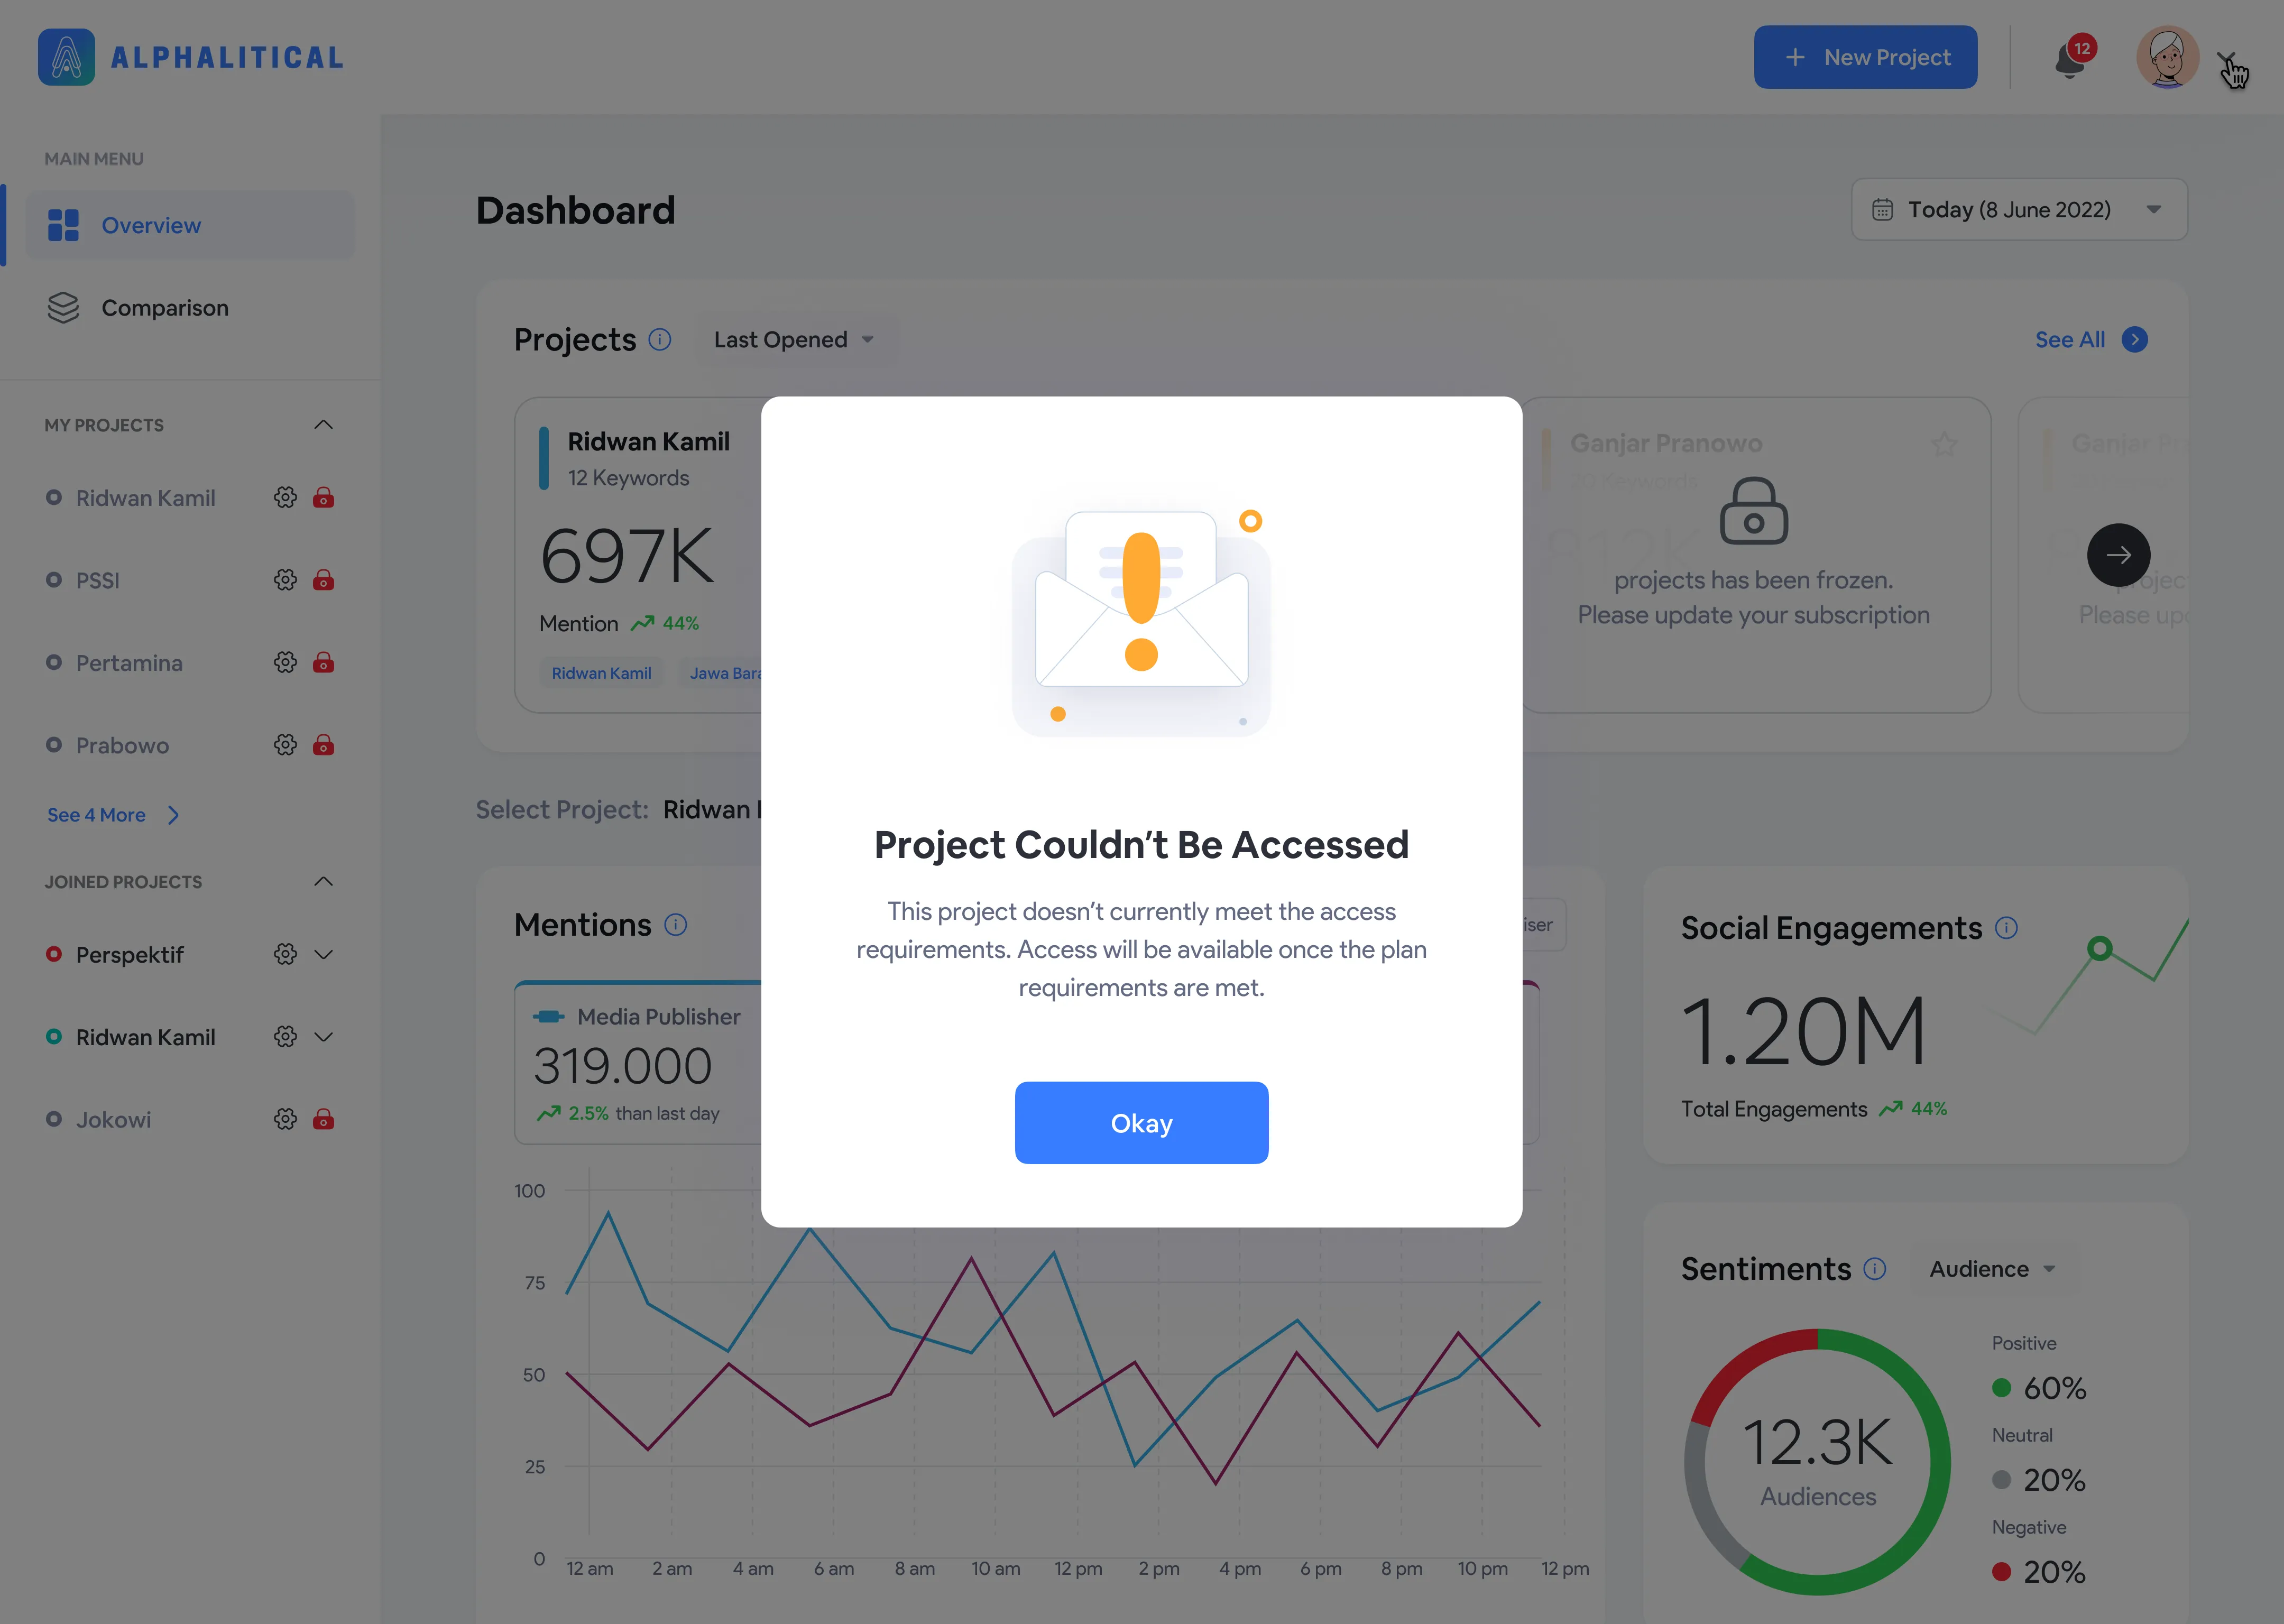Click the Social Engagements info icon

click(2006, 928)
